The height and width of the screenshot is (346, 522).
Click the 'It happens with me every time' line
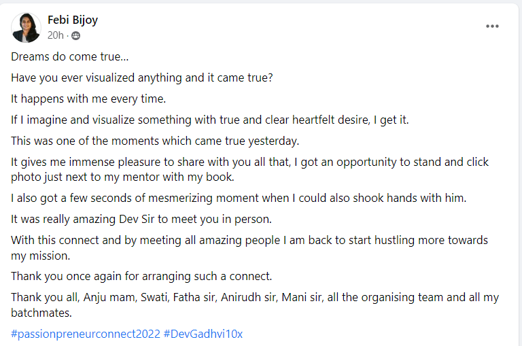point(88,99)
